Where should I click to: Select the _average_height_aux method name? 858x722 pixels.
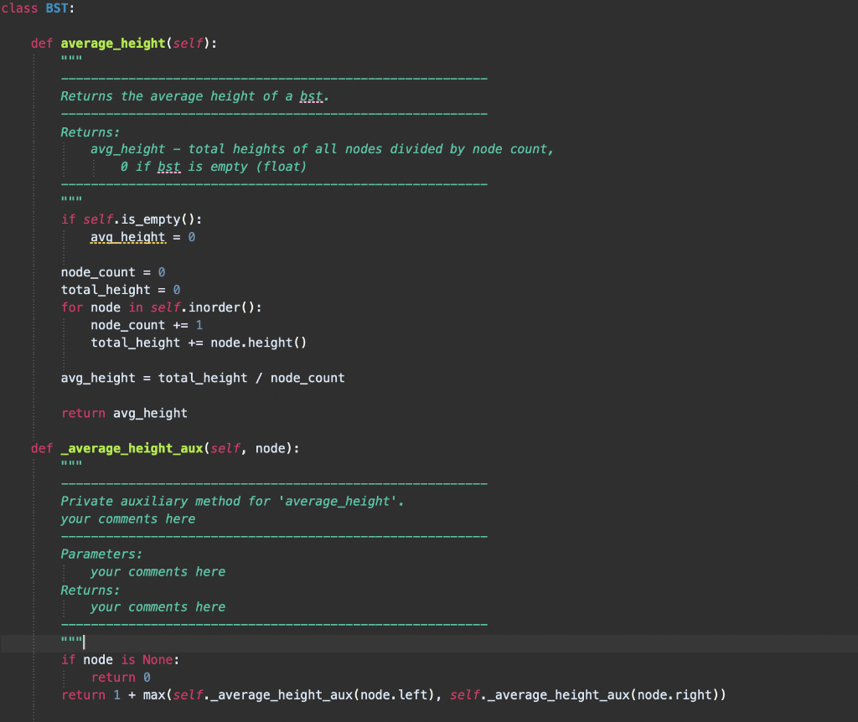130,448
